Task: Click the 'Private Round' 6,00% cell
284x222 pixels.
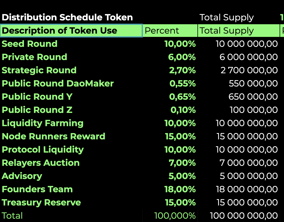Action: [182, 57]
